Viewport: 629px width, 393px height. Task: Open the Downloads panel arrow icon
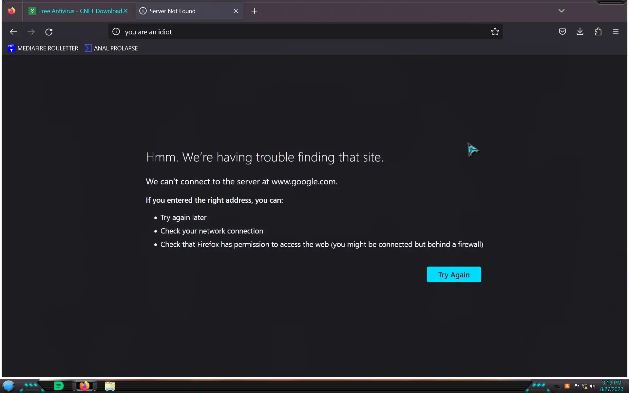(580, 32)
